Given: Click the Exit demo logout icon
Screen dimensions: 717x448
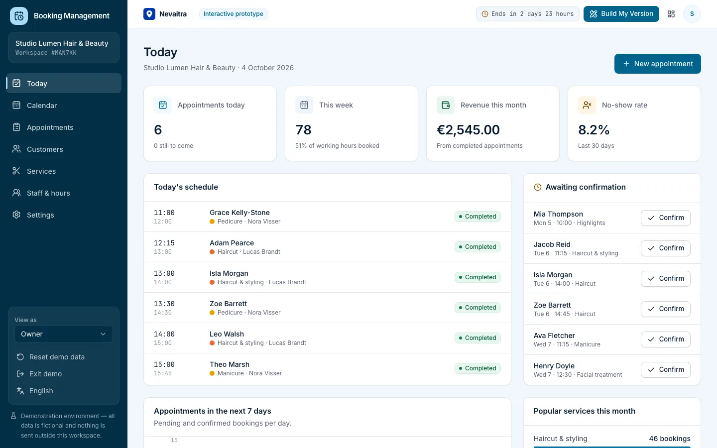Looking at the screenshot, I should pos(20,374).
